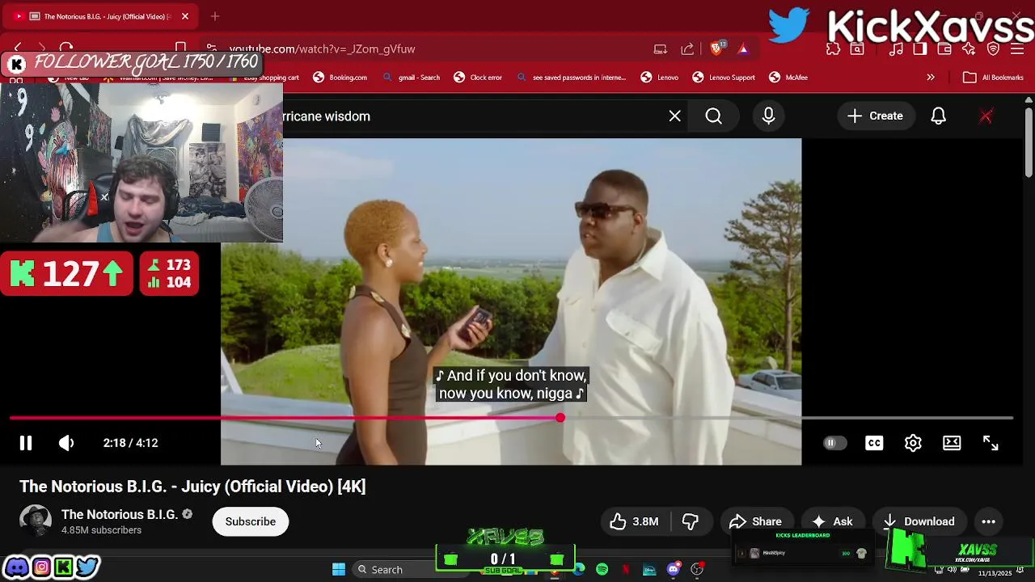Open 'eBay shopping cart' bookmark

tap(264, 78)
